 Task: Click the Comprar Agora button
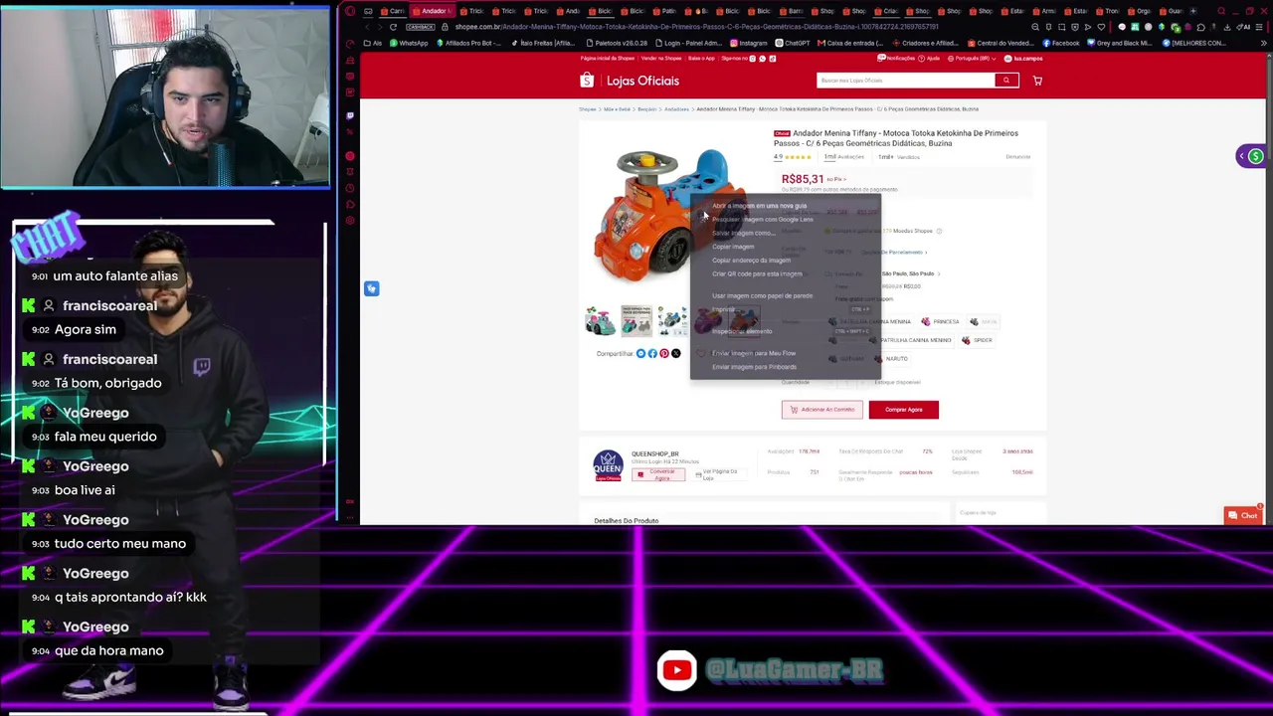(x=903, y=410)
